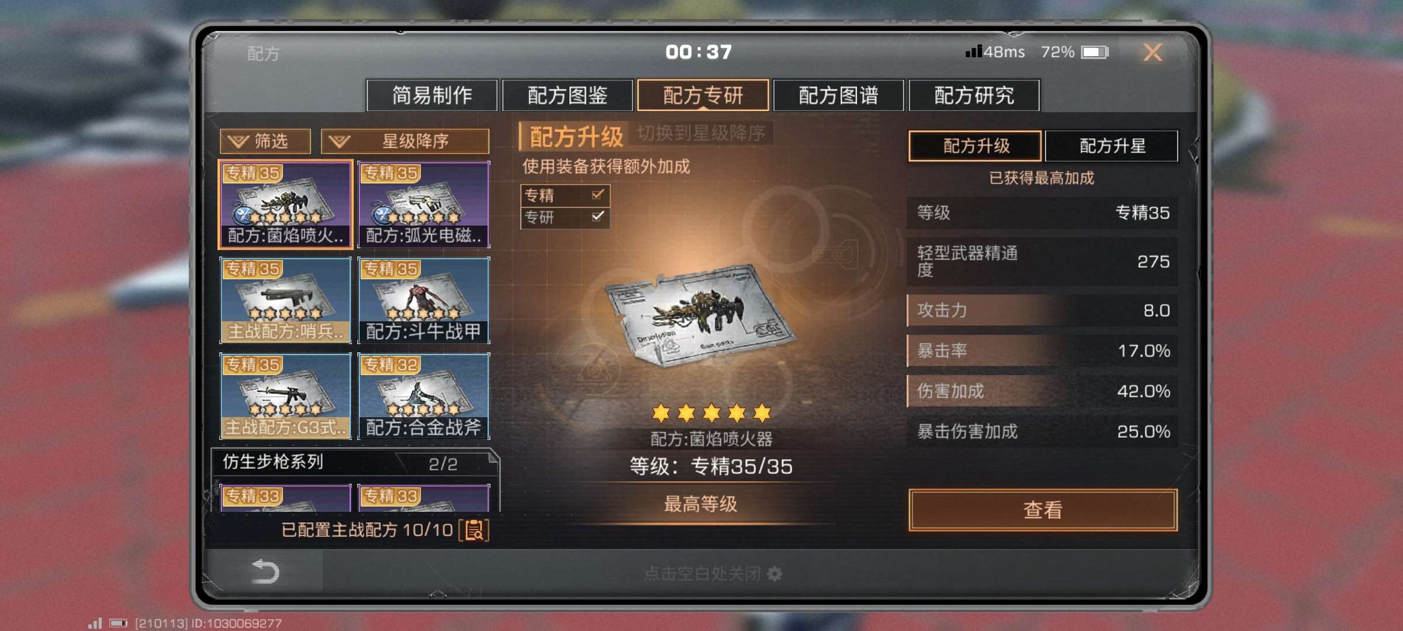Image resolution: width=1403 pixels, height=631 pixels.
Task: Select the 主战配方:G3式 rifle recipe card
Action: pos(285,396)
